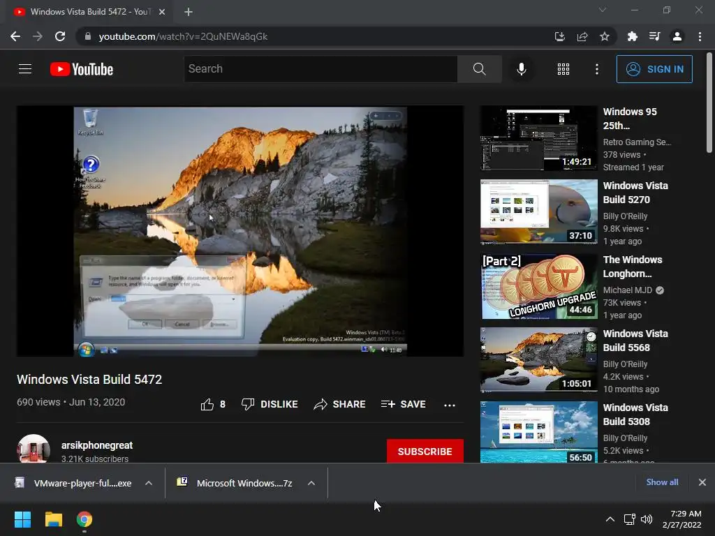Click title "Windows Vista Build 5568"
The height and width of the screenshot is (536, 715).
point(635,341)
